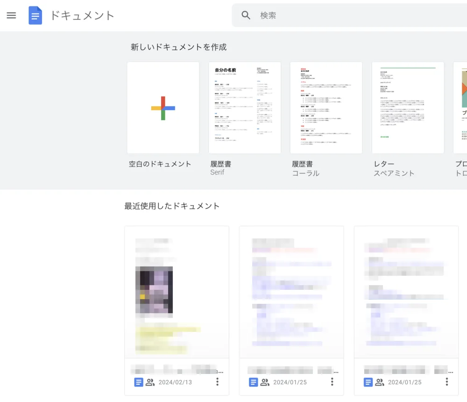Image resolution: width=467 pixels, height=402 pixels.
Task: Click shared people icon on middle document
Action: pos(265,382)
